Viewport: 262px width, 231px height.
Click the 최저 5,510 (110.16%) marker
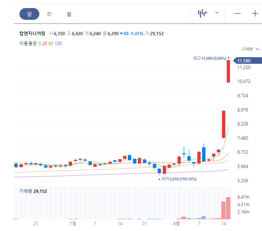(177, 179)
